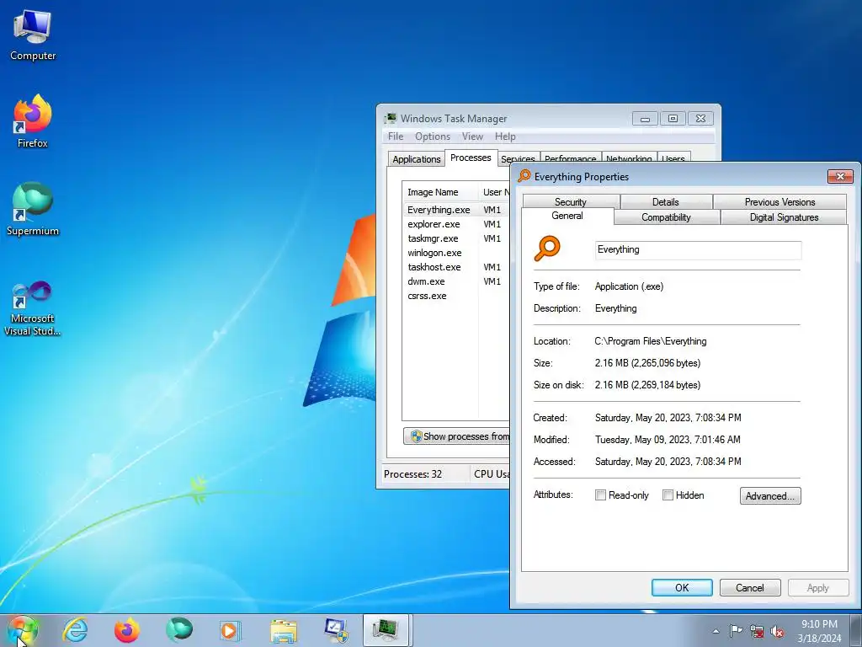862x647 pixels.
Task: Maximize the Windows Task Manager window
Action: 673,118
